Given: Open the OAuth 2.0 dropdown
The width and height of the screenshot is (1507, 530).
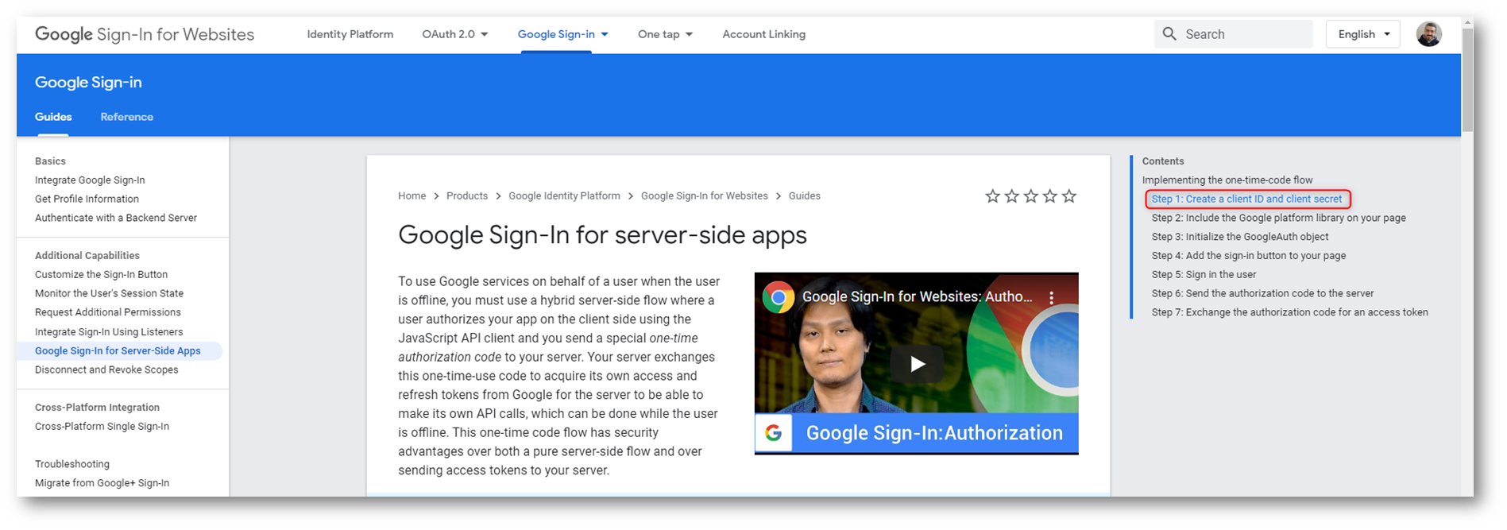Looking at the screenshot, I should (455, 34).
